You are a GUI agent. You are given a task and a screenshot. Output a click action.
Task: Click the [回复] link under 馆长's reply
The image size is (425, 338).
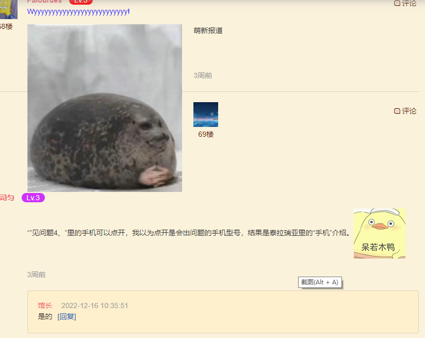67,316
